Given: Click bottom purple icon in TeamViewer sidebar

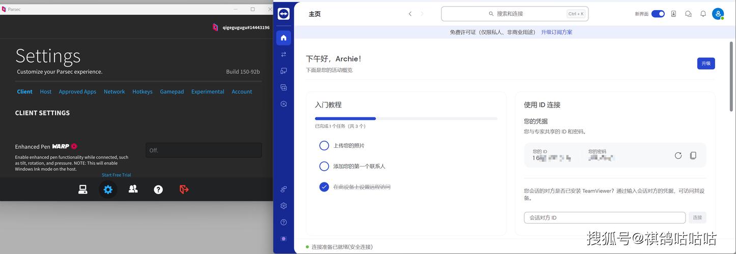Looking at the screenshot, I should [284, 238].
